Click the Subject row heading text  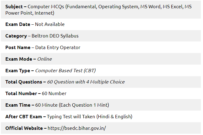tap(14, 7)
